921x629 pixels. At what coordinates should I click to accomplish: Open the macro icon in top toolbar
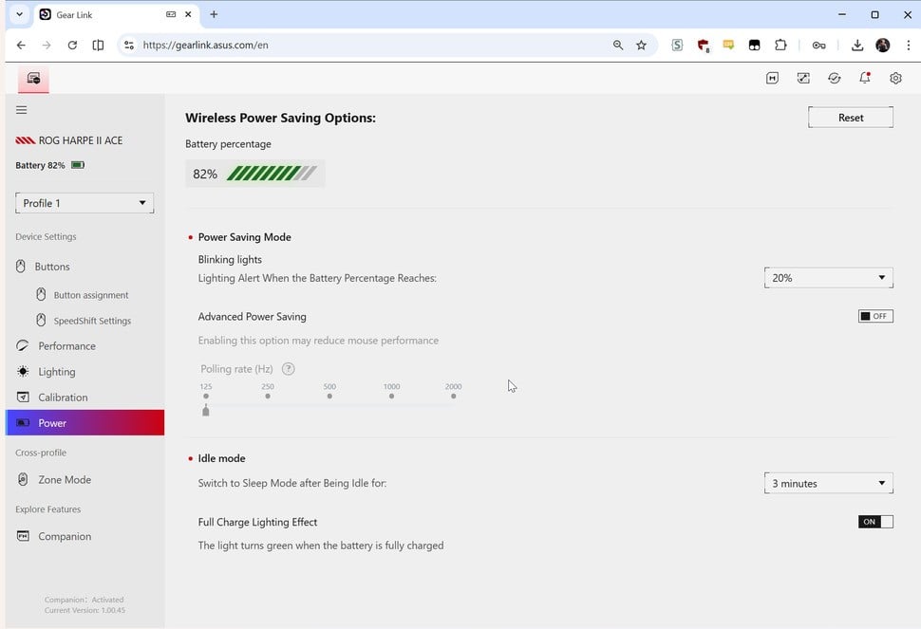click(772, 78)
